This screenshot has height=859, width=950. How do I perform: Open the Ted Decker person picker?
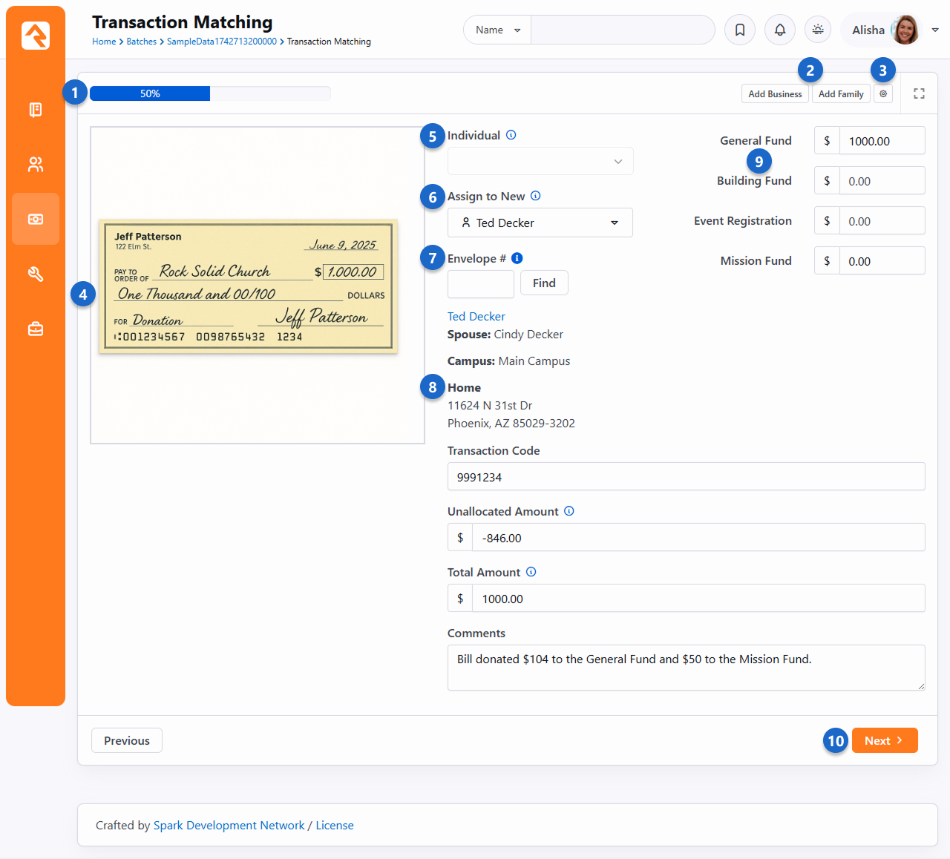pos(540,223)
